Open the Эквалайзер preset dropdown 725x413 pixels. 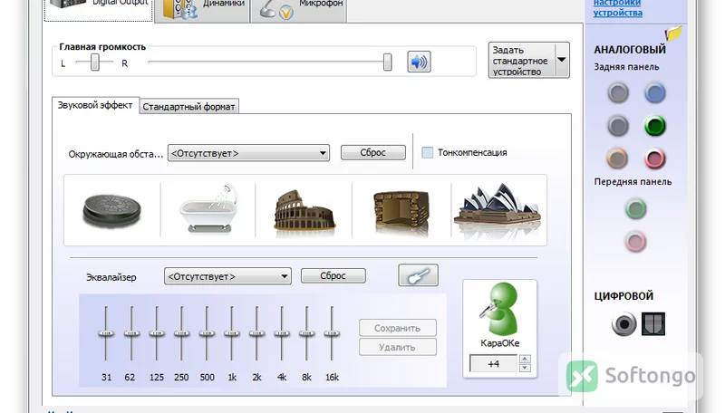(227, 276)
